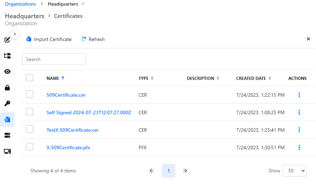Check the box for TestX.509Certificate.cer
Image resolution: width=316 pixels, height=185 pixels.
(x=30, y=129)
